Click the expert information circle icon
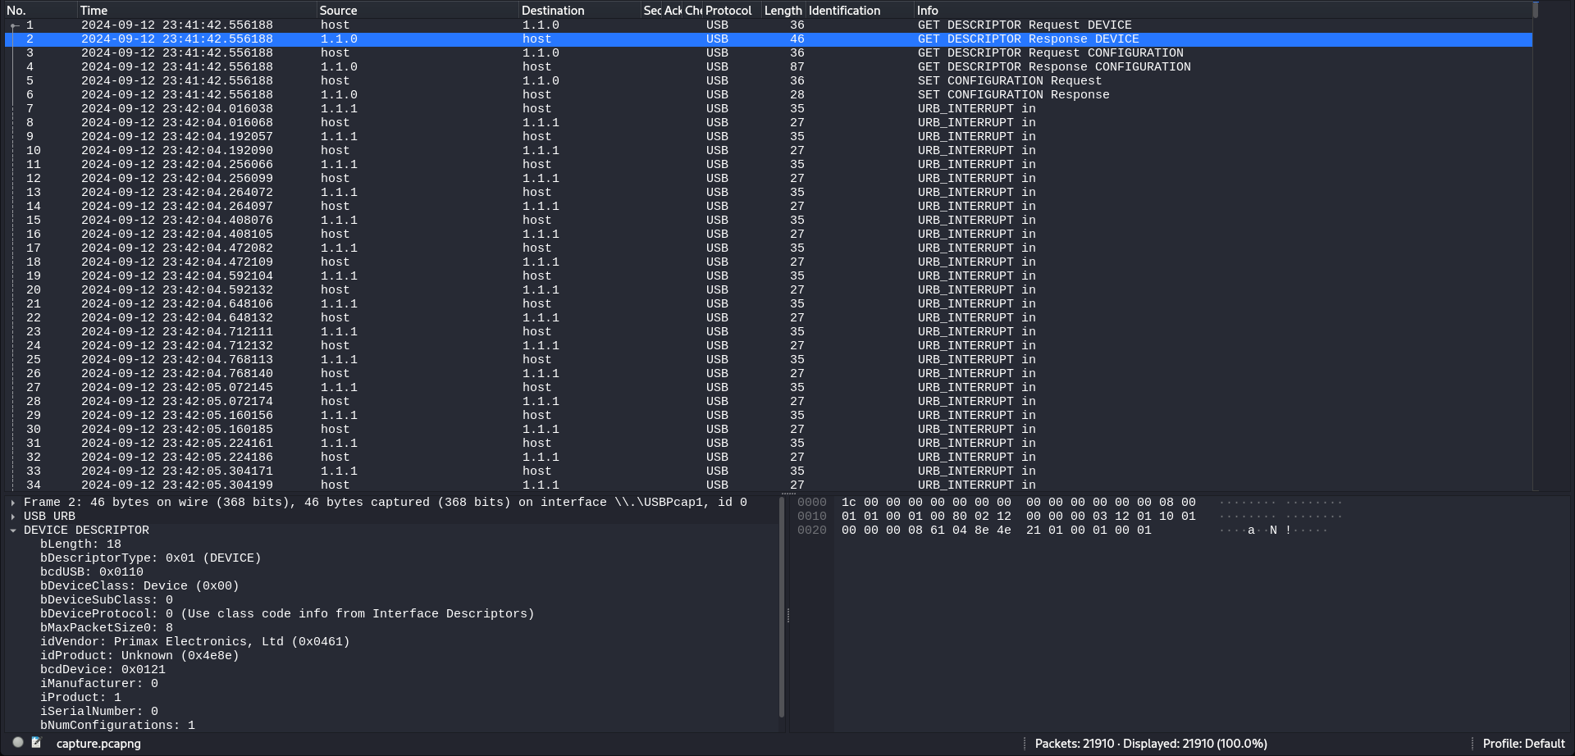The image size is (1575, 756). tap(18, 743)
